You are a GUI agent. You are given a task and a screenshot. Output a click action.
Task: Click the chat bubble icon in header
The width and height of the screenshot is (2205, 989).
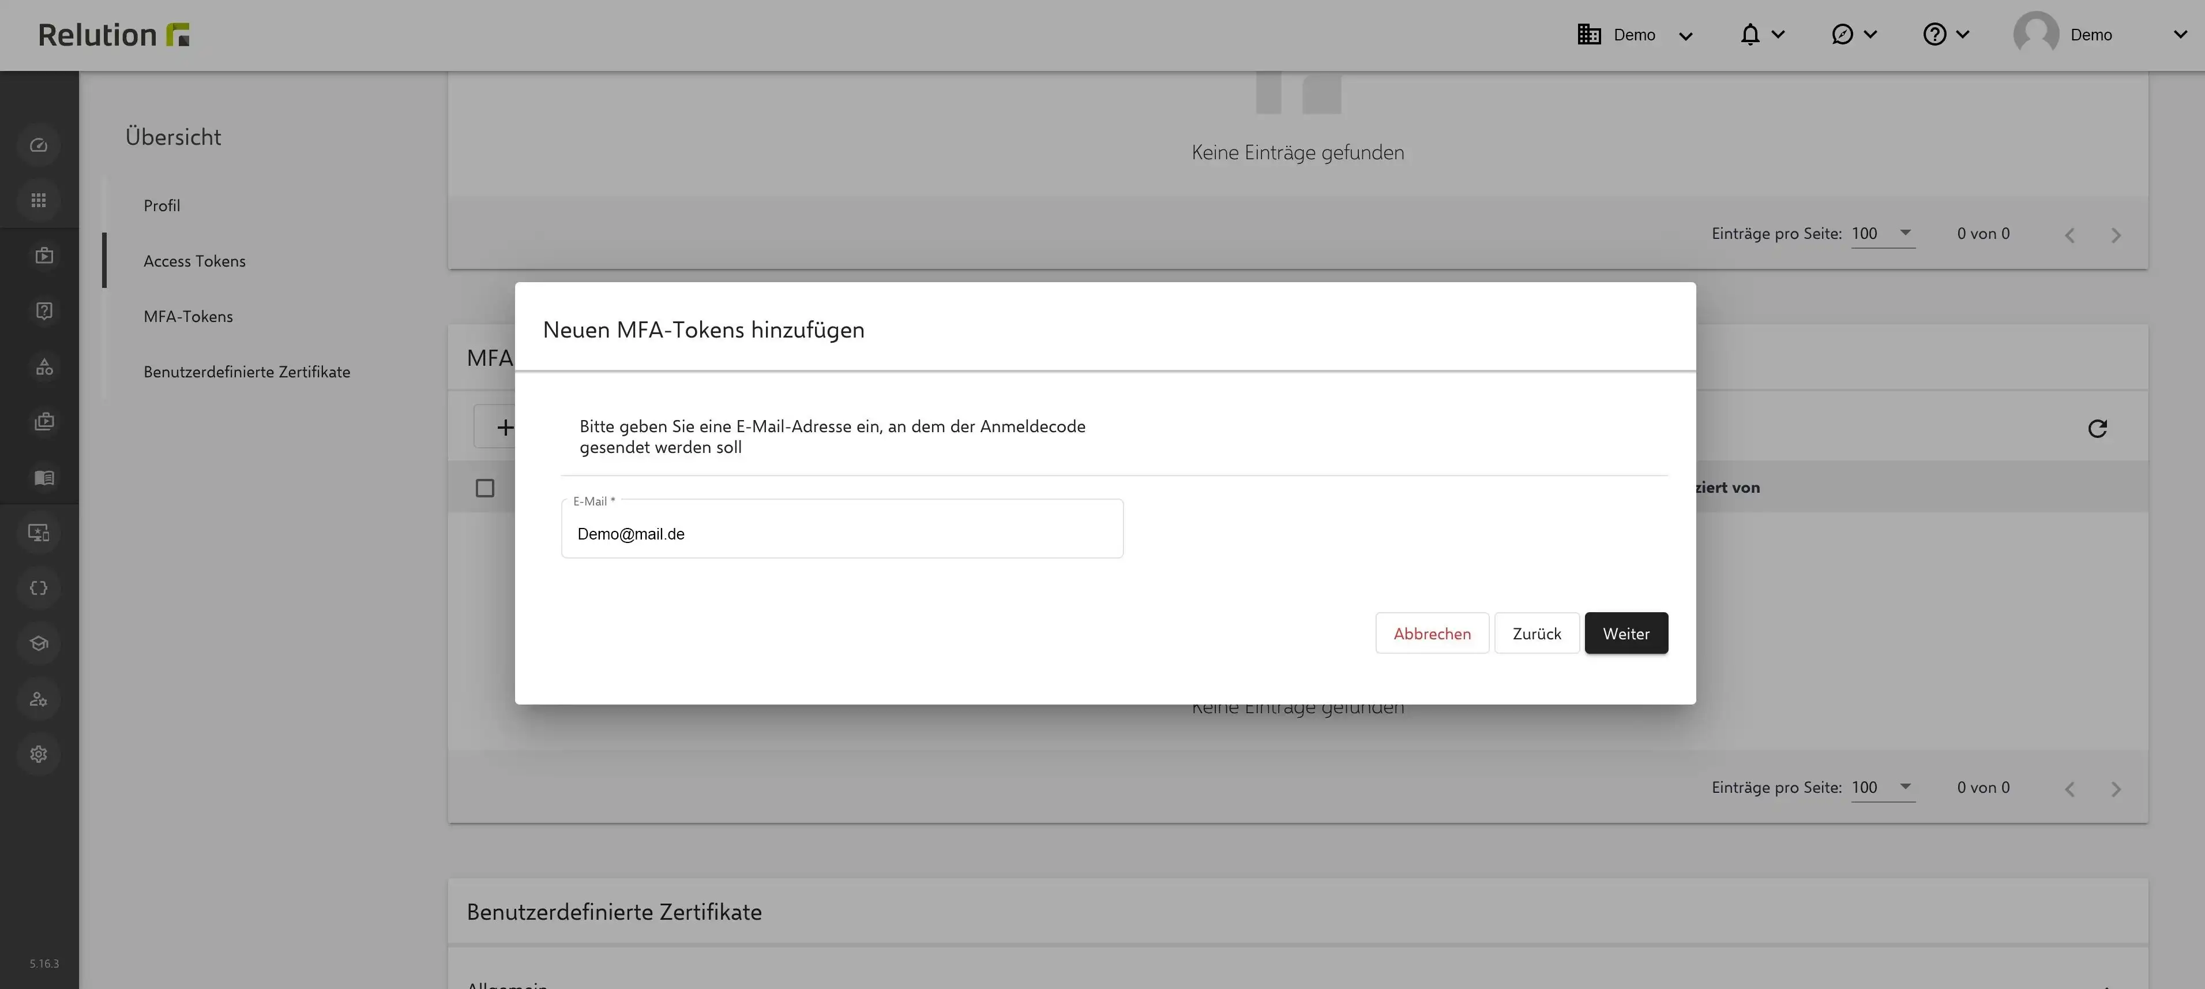1842,34
